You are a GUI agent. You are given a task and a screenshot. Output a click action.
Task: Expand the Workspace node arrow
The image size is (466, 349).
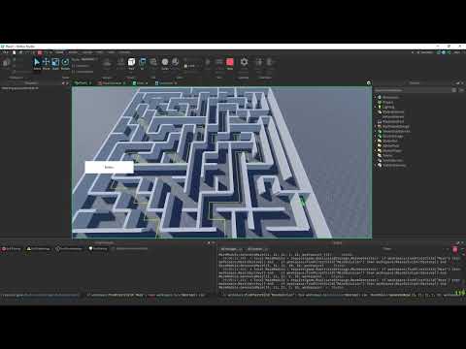pyautogui.click(x=376, y=97)
